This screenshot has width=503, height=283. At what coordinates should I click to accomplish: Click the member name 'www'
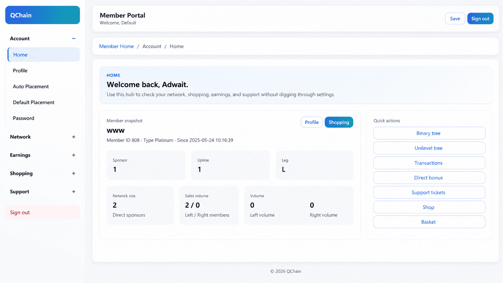click(x=116, y=131)
